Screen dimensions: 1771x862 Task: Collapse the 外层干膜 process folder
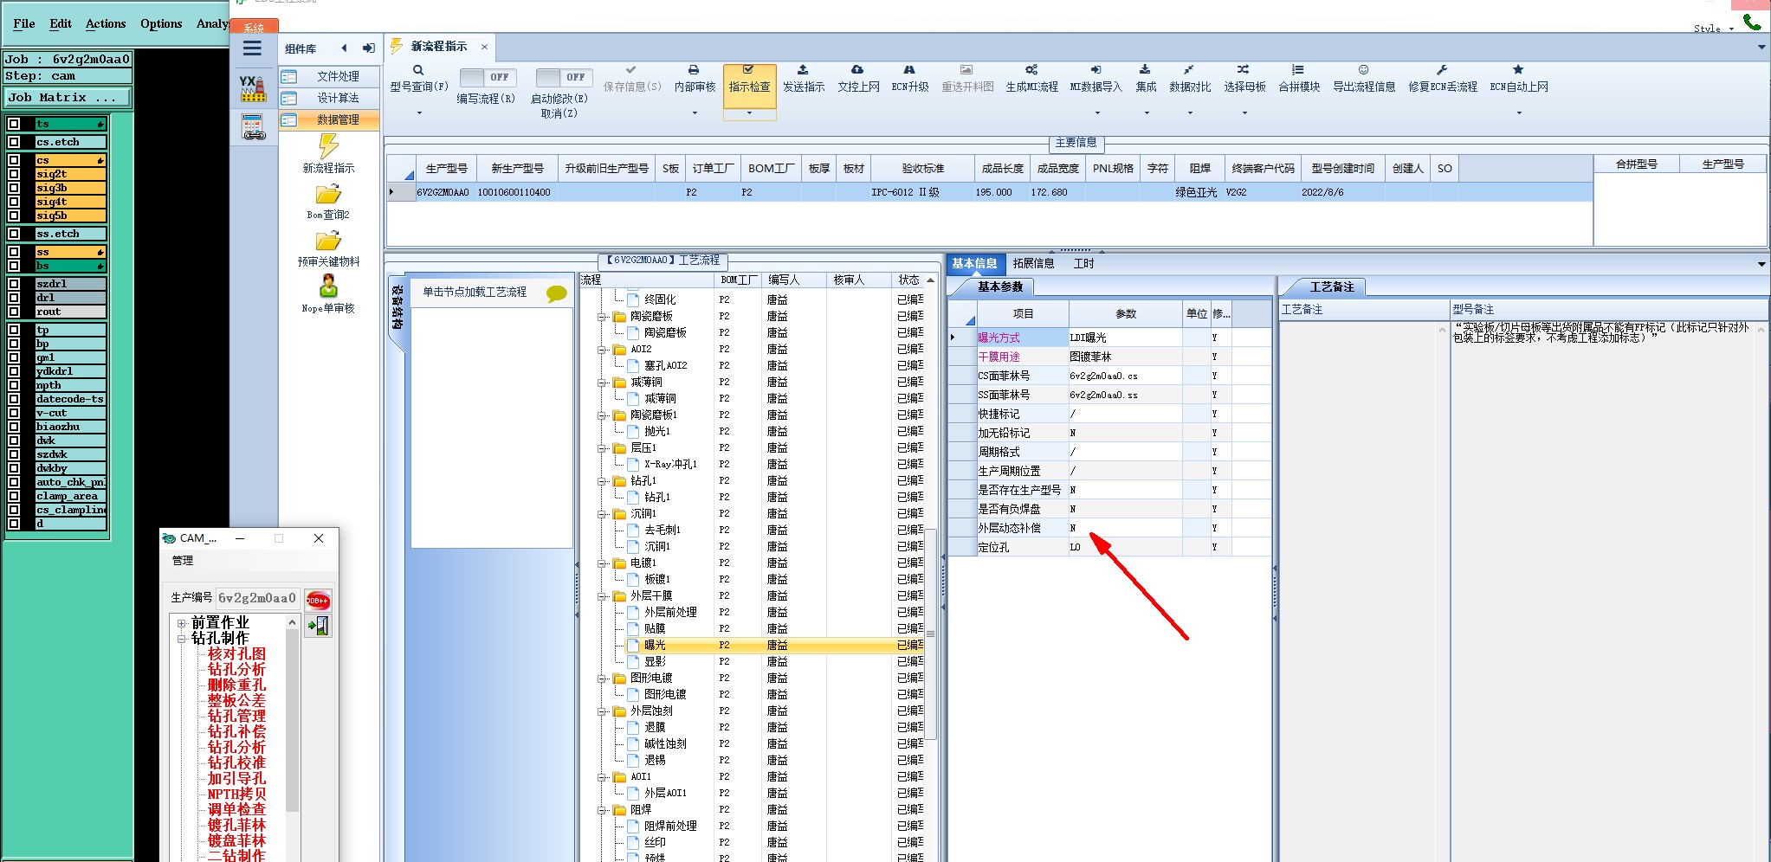tap(602, 595)
